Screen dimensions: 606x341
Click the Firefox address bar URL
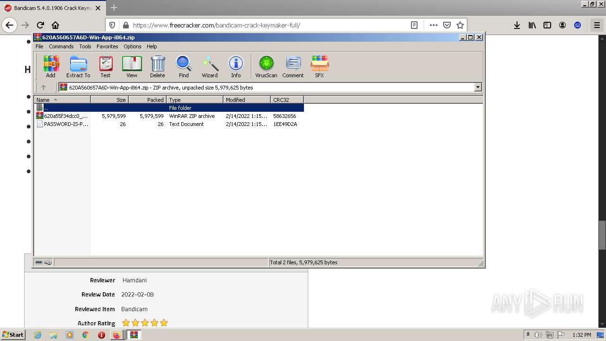pos(216,25)
